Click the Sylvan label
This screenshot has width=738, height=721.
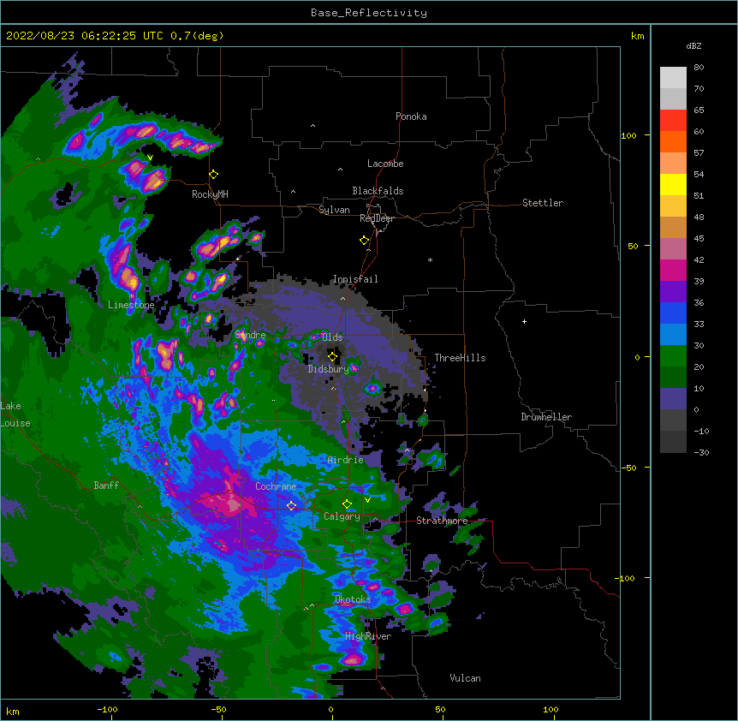(x=334, y=210)
